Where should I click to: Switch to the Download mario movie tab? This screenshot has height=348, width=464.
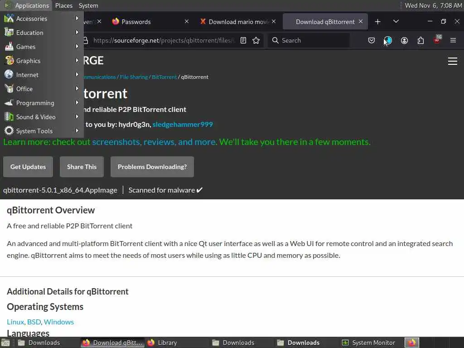(237, 22)
